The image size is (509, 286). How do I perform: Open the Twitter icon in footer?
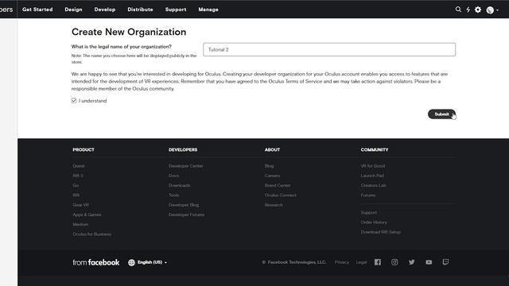point(412,262)
